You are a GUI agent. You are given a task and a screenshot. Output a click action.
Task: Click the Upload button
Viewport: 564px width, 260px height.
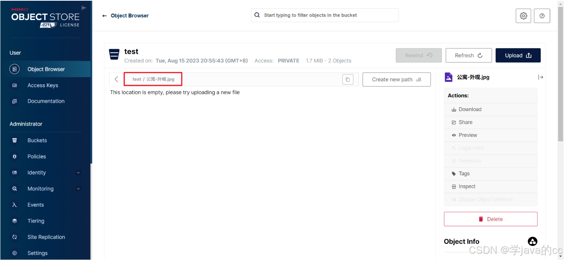(x=518, y=56)
